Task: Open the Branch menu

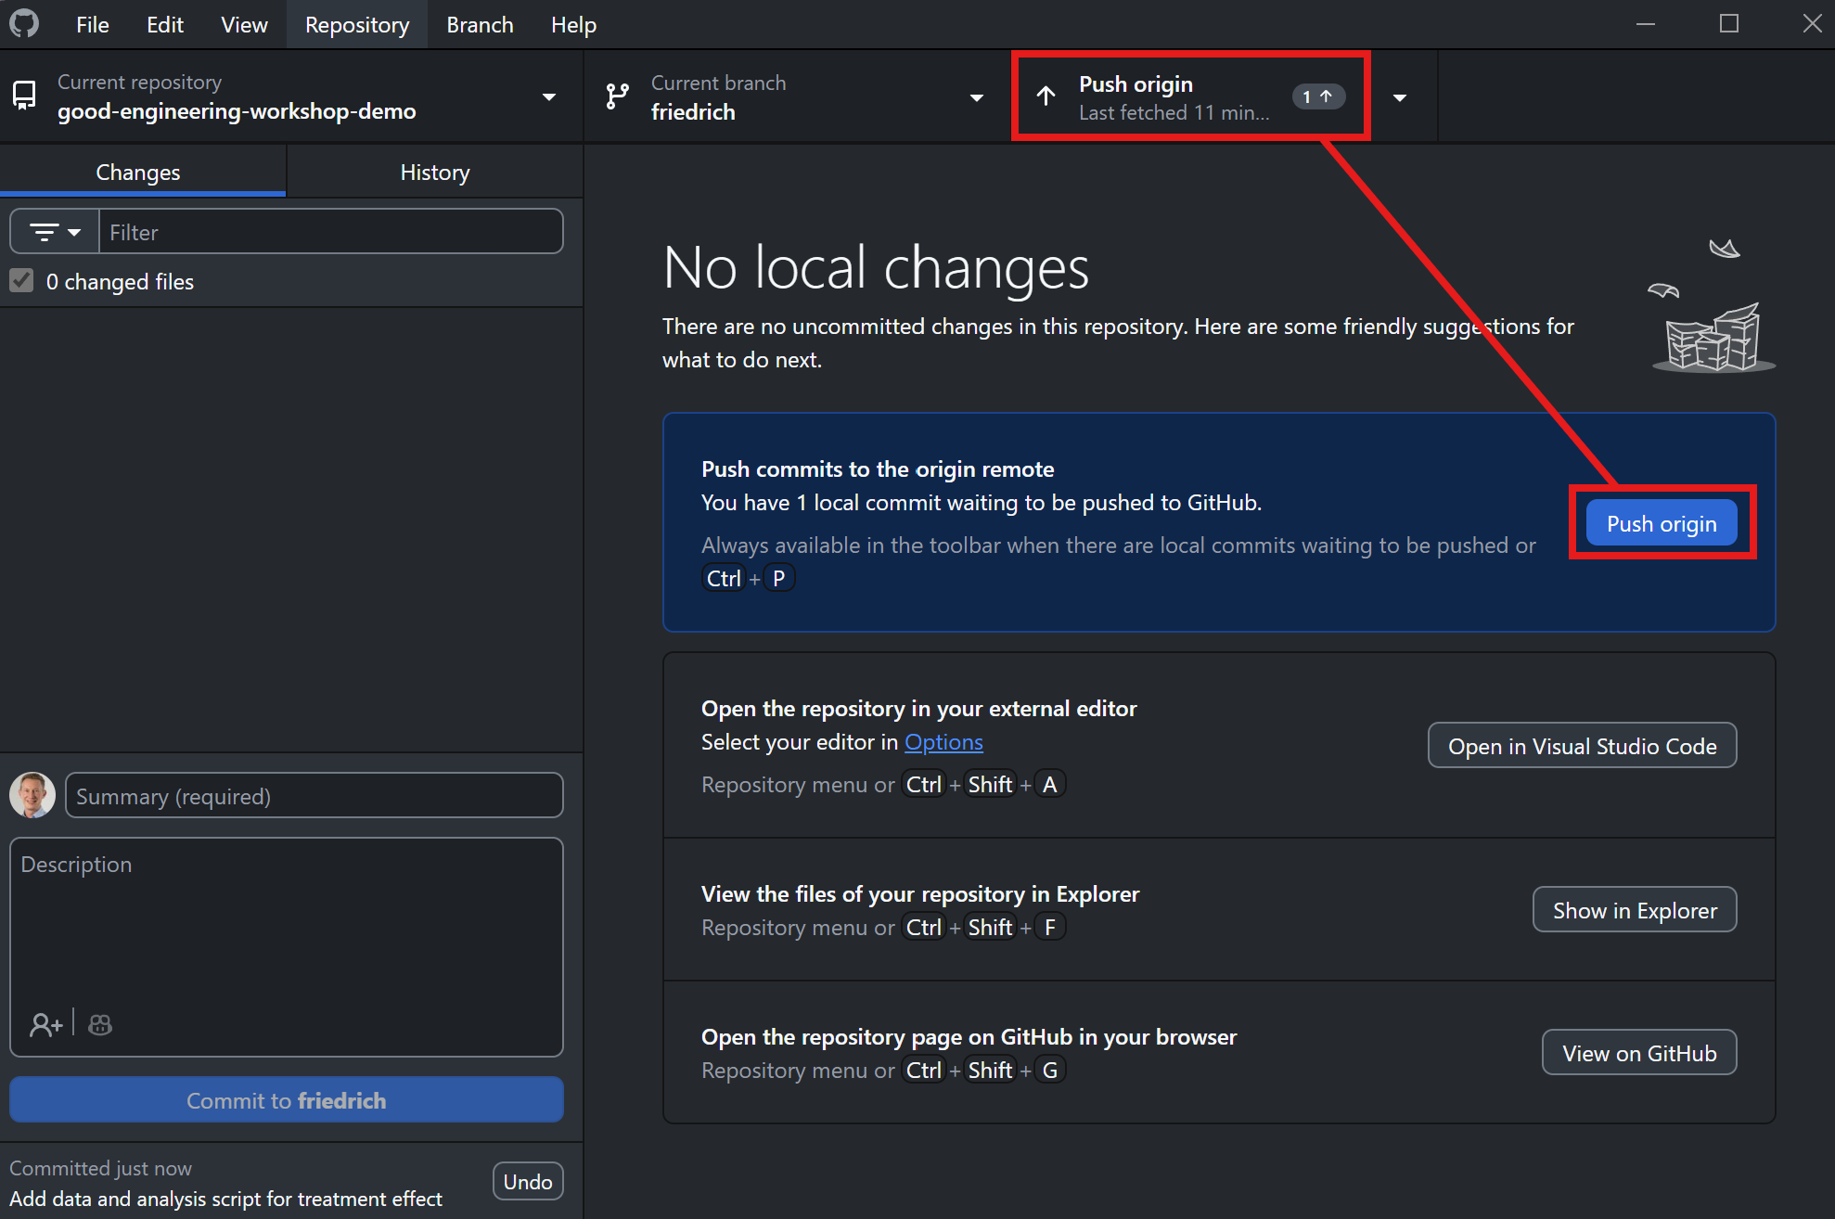Action: (x=480, y=25)
